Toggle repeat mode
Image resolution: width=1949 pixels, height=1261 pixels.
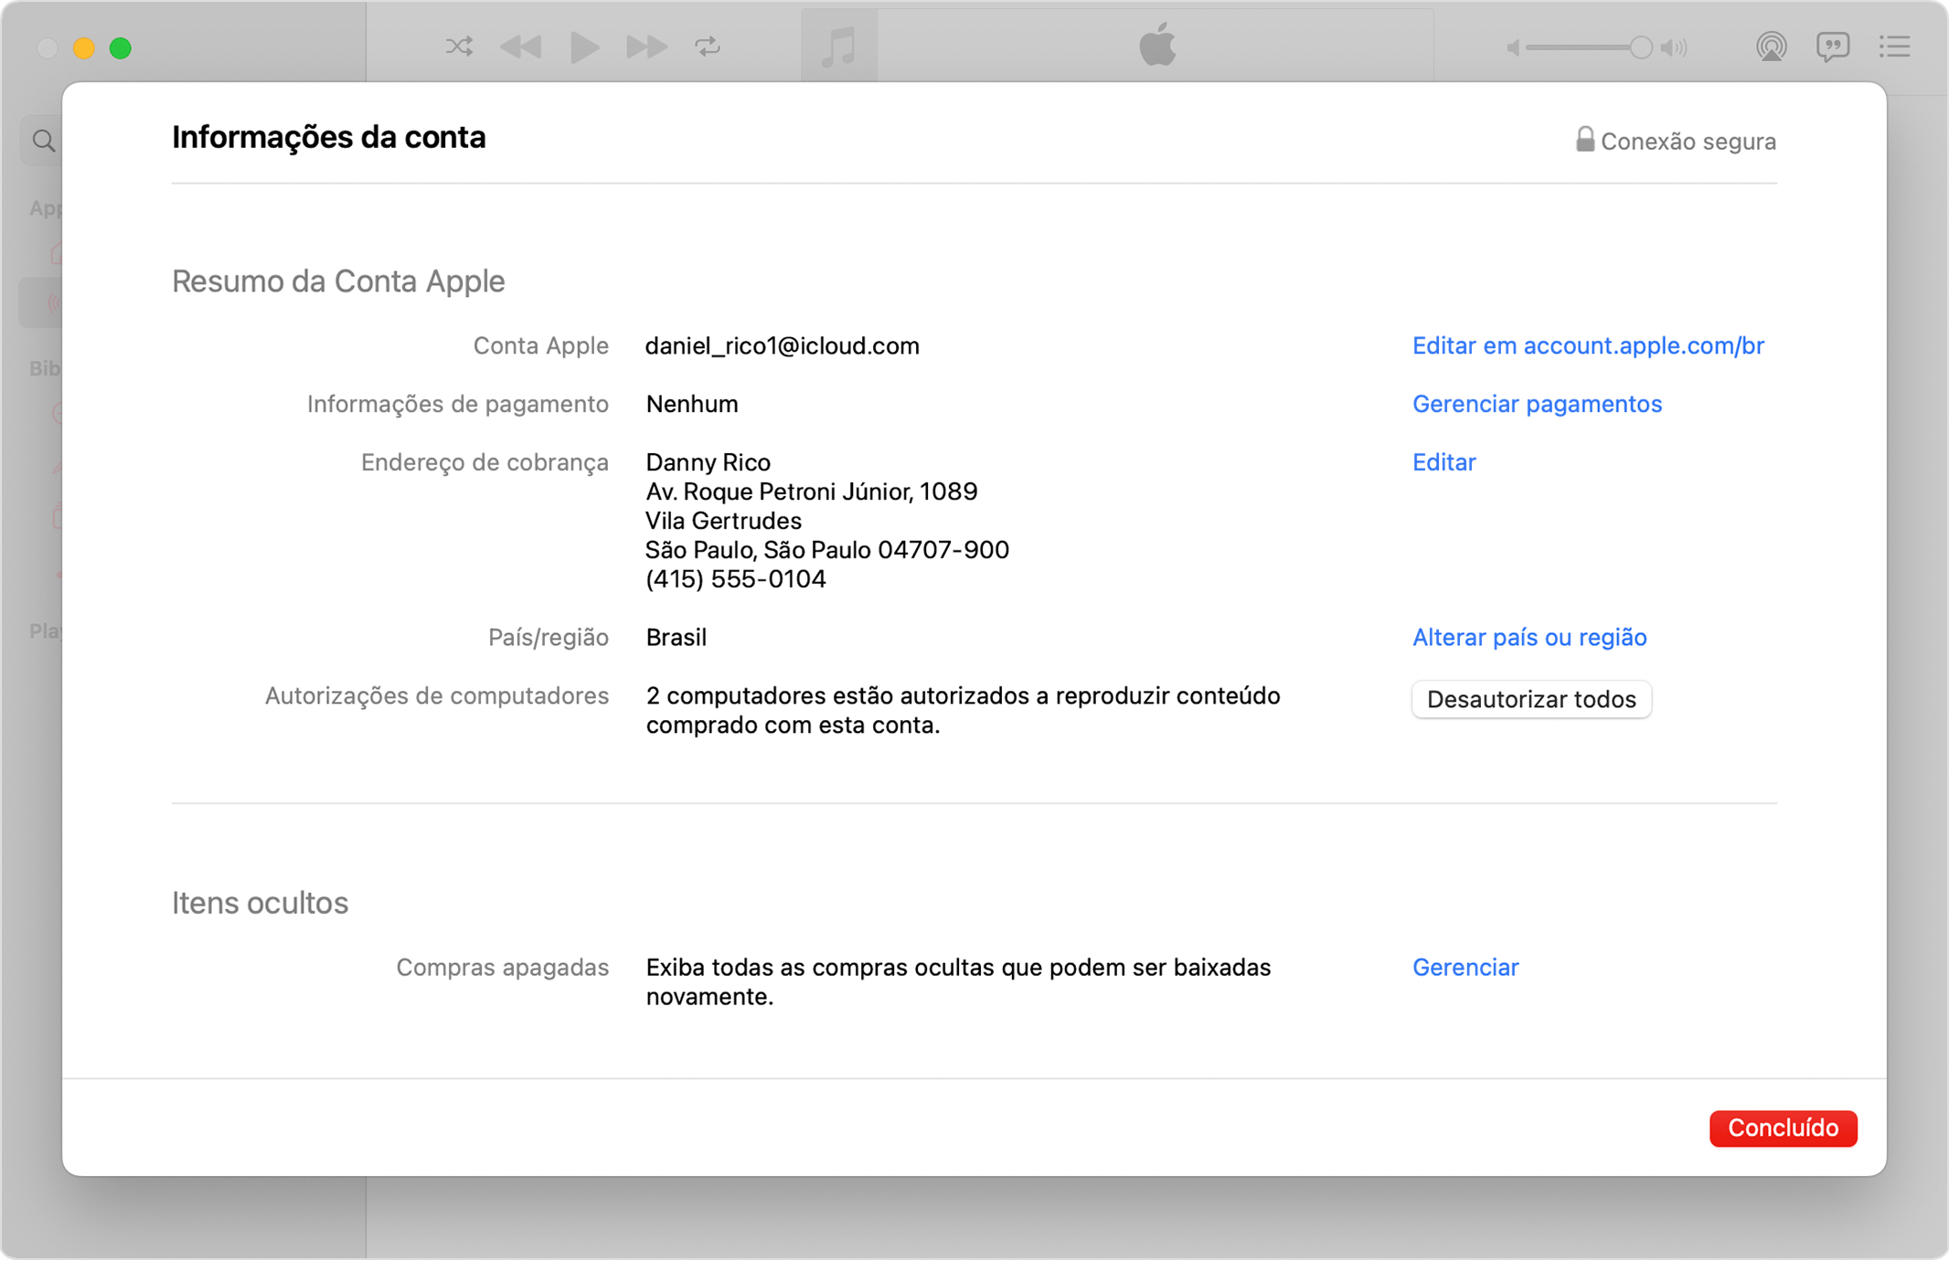(x=708, y=47)
